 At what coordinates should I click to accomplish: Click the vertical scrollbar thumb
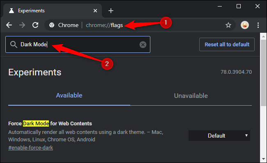click(x=263, y=73)
